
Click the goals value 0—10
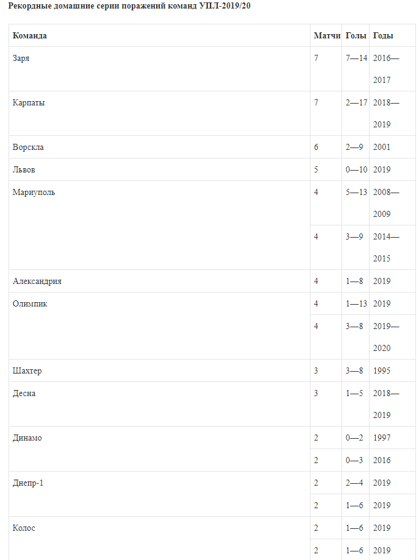(x=356, y=170)
